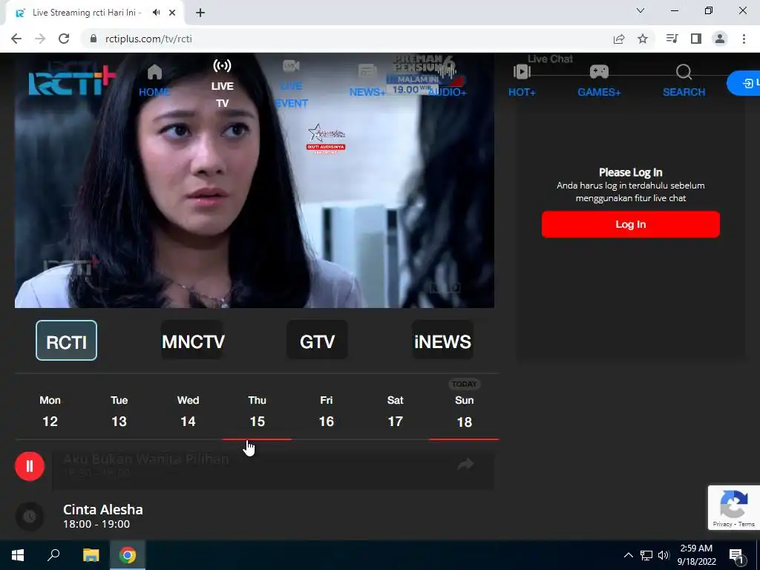The image size is (760, 570).
Task: Go to News+ section
Action: [367, 80]
